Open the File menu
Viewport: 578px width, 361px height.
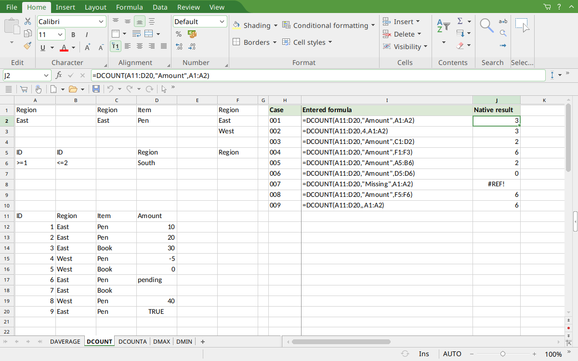point(12,7)
